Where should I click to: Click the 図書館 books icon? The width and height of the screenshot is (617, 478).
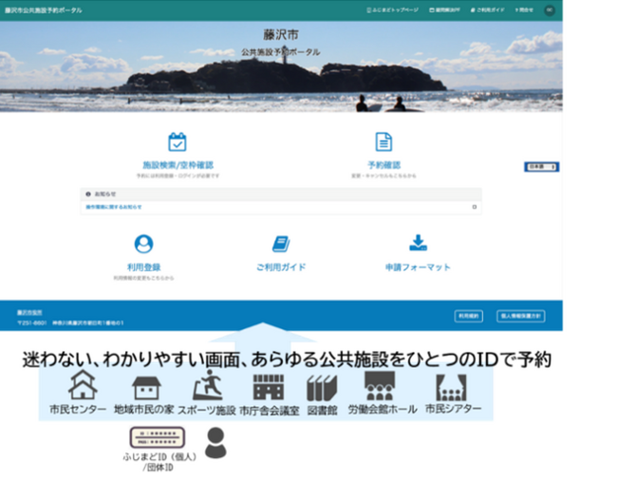pos(323,388)
